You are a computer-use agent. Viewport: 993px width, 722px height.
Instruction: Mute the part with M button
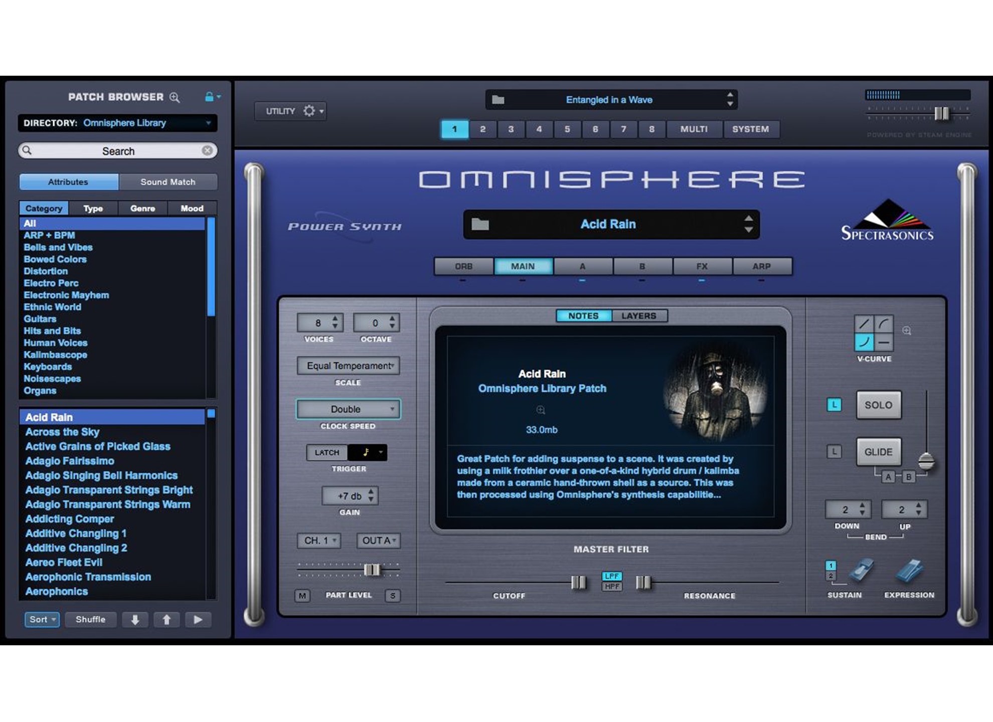pos(302,596)
